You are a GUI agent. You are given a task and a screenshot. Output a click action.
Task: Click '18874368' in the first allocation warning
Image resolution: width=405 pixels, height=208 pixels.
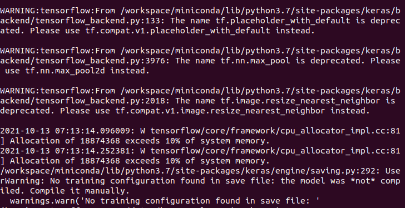100,141
